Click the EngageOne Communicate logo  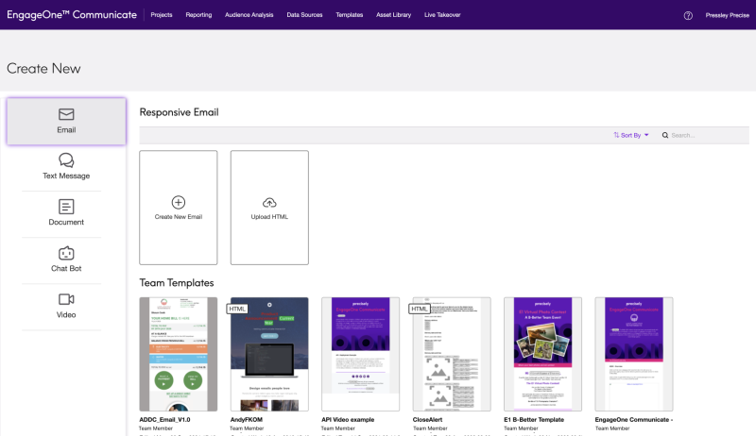pyautogui.click(x=72, y=15)
